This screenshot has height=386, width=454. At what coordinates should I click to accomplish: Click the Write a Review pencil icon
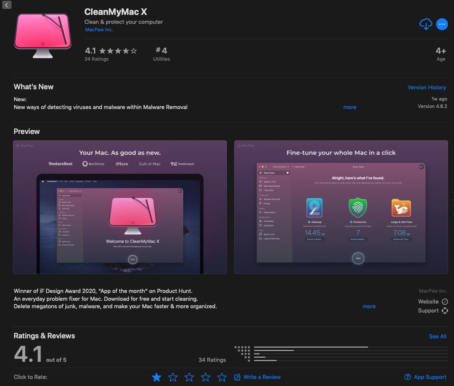237,377
